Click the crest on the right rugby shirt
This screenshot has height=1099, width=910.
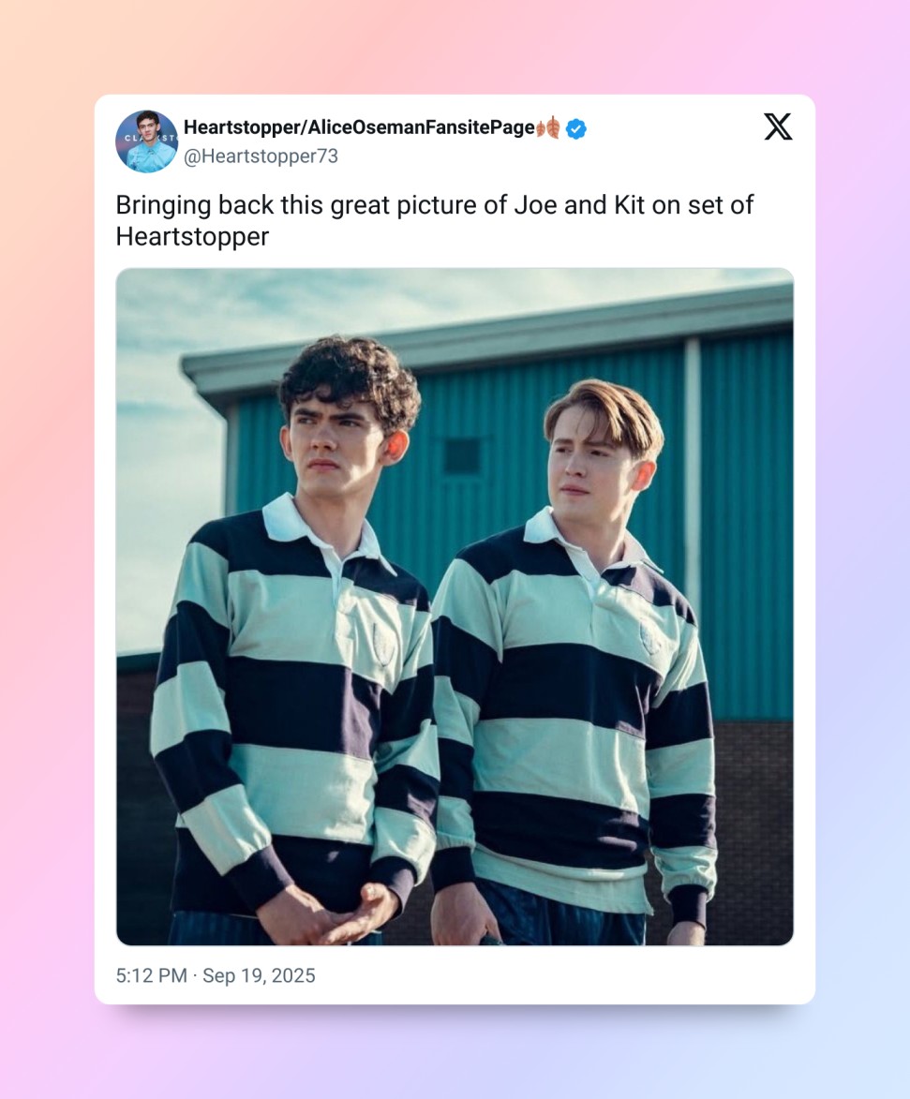[x=649, y=638]
